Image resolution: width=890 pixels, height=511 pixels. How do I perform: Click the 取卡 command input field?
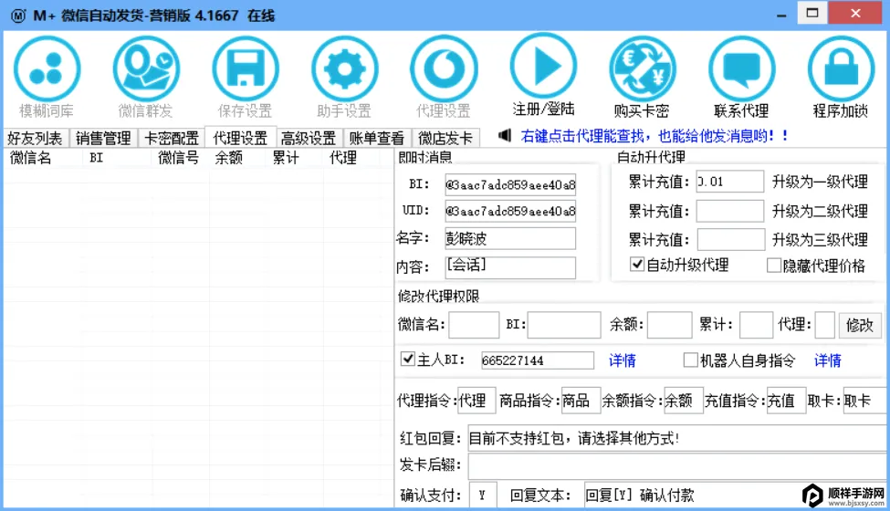[864, 401]
